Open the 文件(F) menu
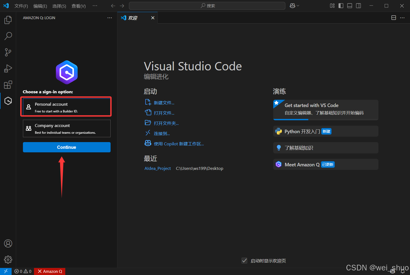Viewport: 410px width, 275px height. pos(21,6)
